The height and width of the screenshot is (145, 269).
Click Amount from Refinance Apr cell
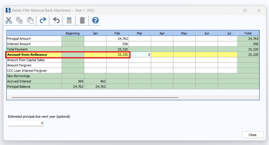tap(162, 55)
